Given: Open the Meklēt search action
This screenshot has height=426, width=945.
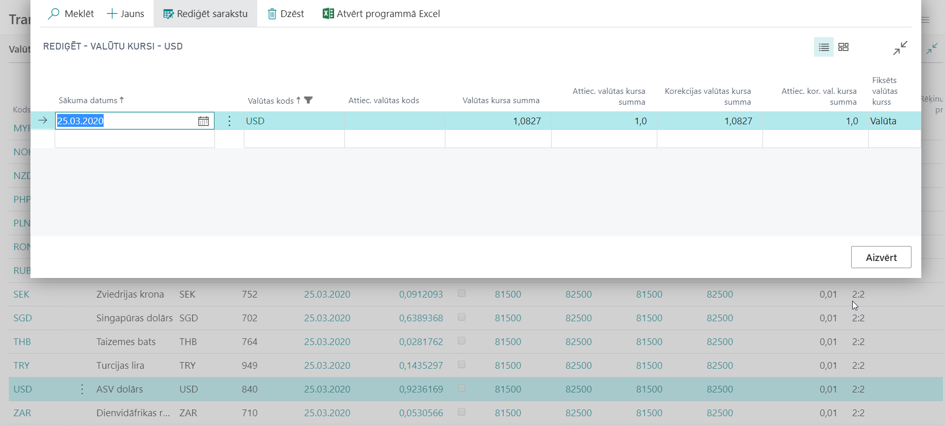Looking at the screenshot, I should point(71,13).
